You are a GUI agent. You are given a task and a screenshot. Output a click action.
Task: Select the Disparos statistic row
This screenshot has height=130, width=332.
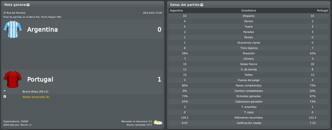click(x=249, y=16)
